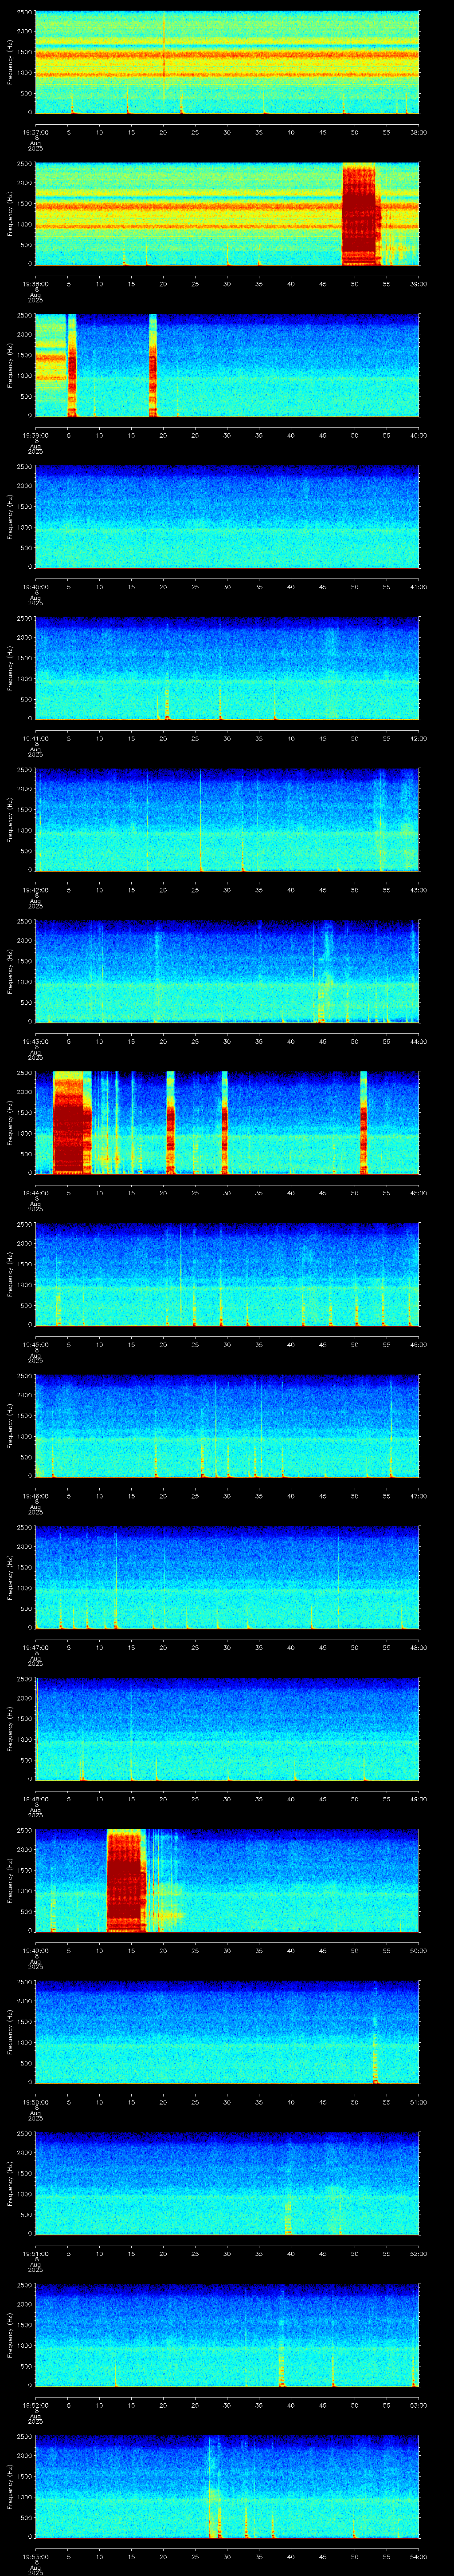Image resolution: width=454 pixels, height=2576 pixels.
Task: Open the spectrogram beginning at 19:37:00
Action: click(227, 62)
